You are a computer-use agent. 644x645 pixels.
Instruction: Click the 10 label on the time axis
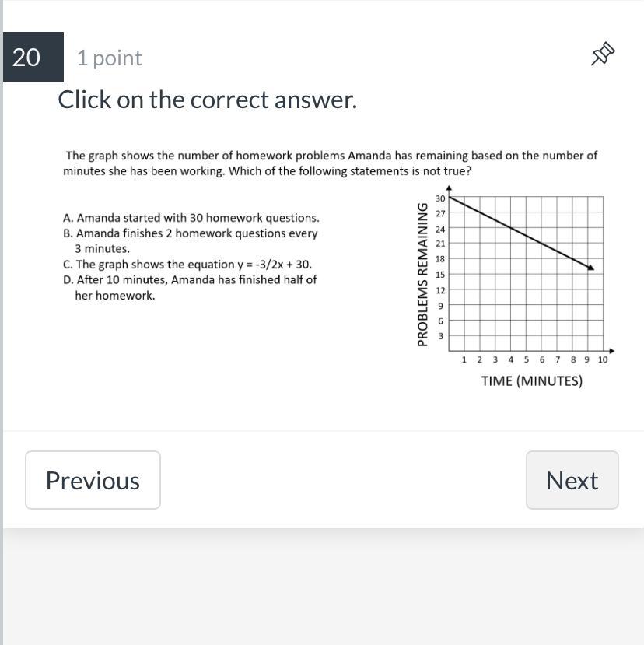click(x=603, y=359)
